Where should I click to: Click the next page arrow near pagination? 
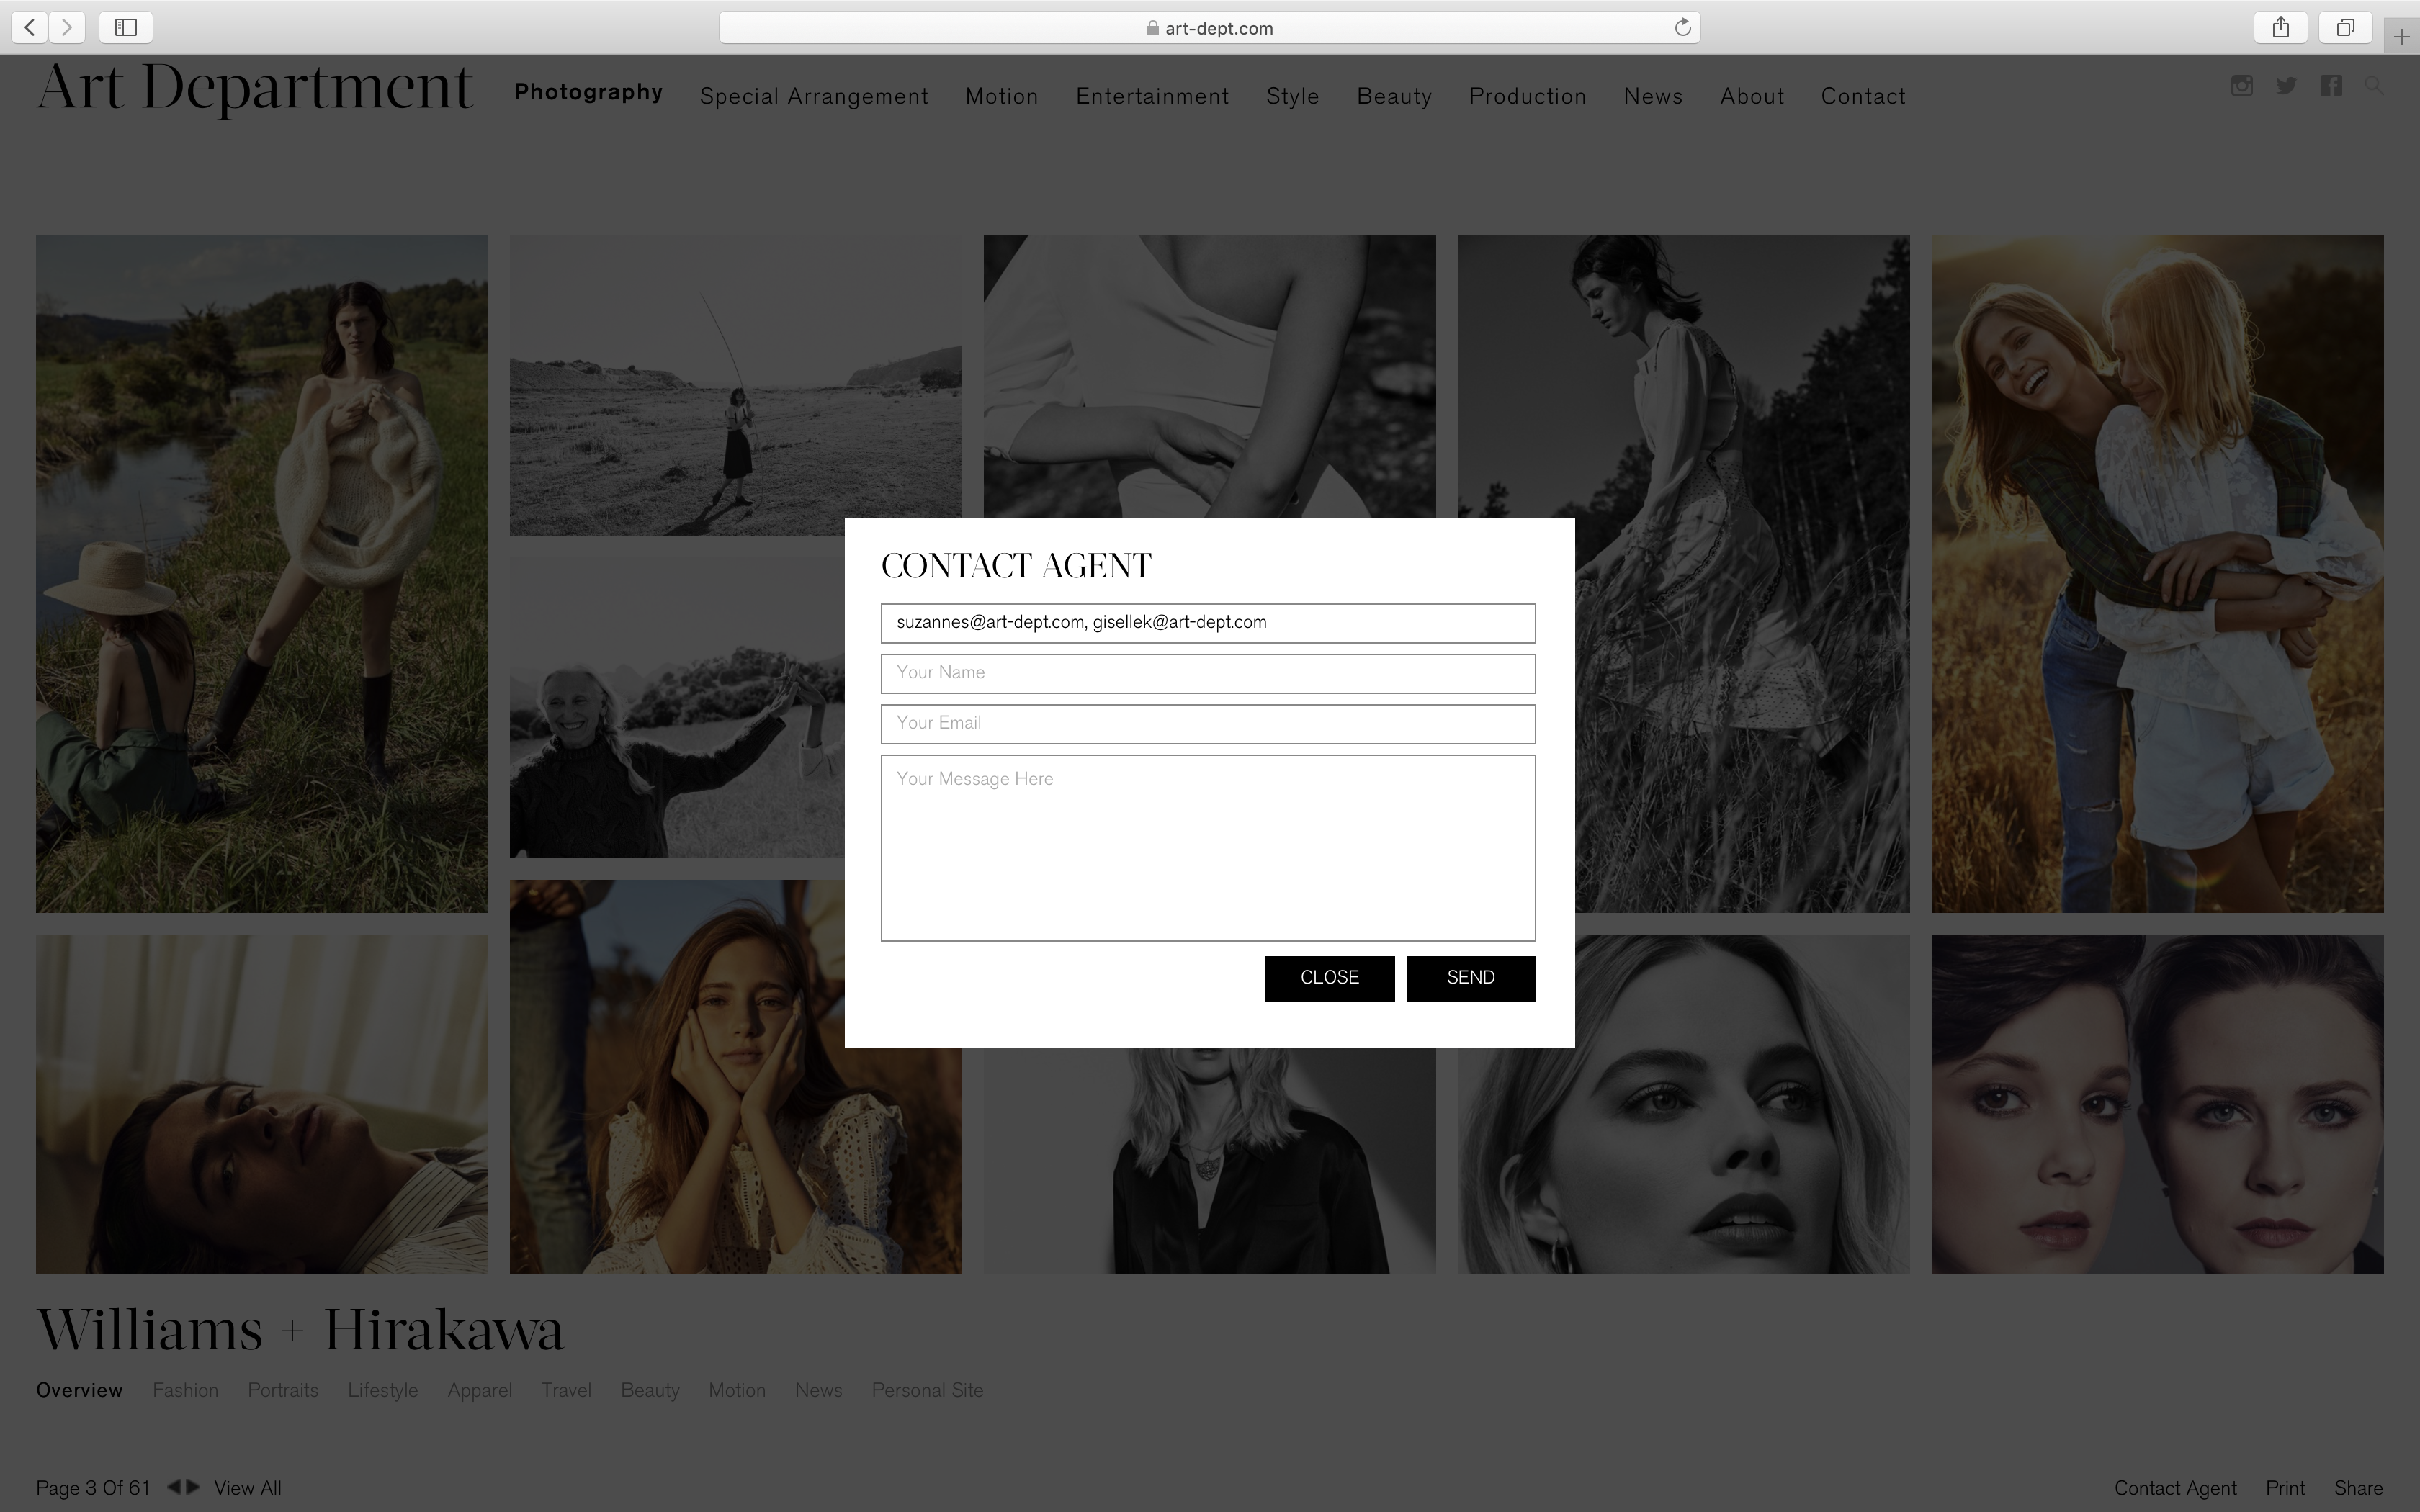(x=194, y=1488)
